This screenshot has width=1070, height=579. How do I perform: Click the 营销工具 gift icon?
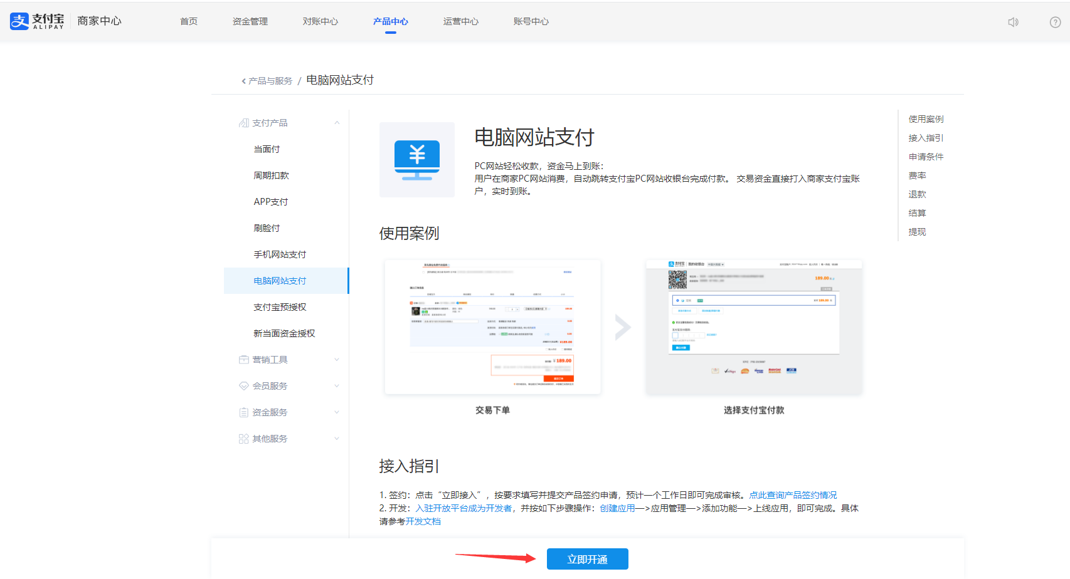pyautogui.click(x=244, y=360)
